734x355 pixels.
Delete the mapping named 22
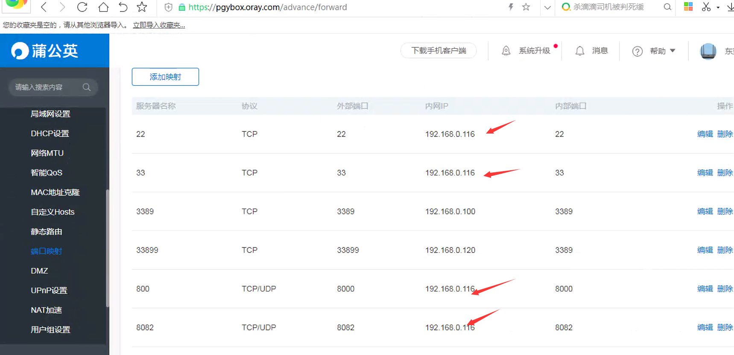tap(725, 134)
